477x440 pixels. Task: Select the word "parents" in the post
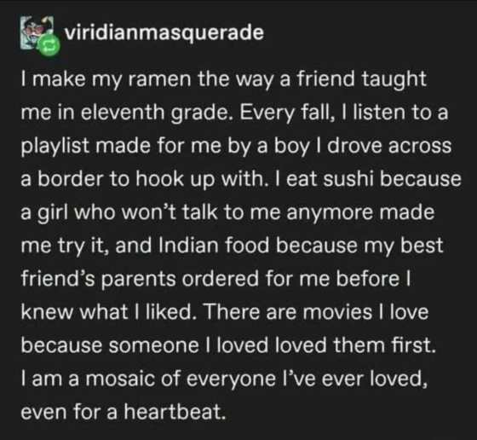pyautogui.click(x=141, y=281)
